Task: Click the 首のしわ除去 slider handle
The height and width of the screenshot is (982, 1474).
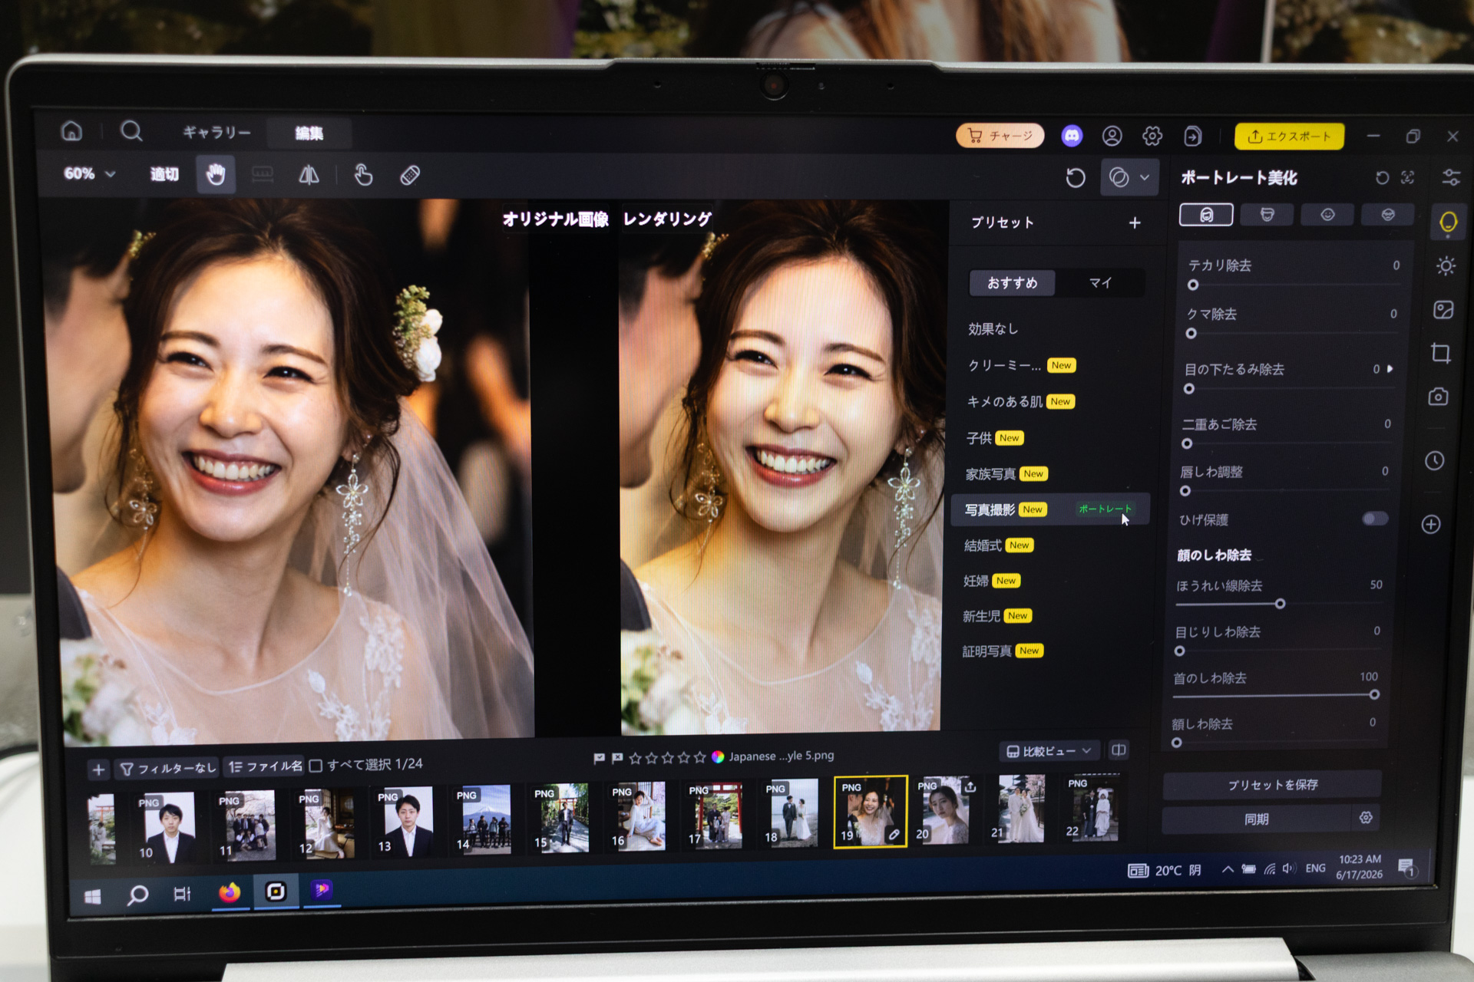Action: (x=1374, y=695)
